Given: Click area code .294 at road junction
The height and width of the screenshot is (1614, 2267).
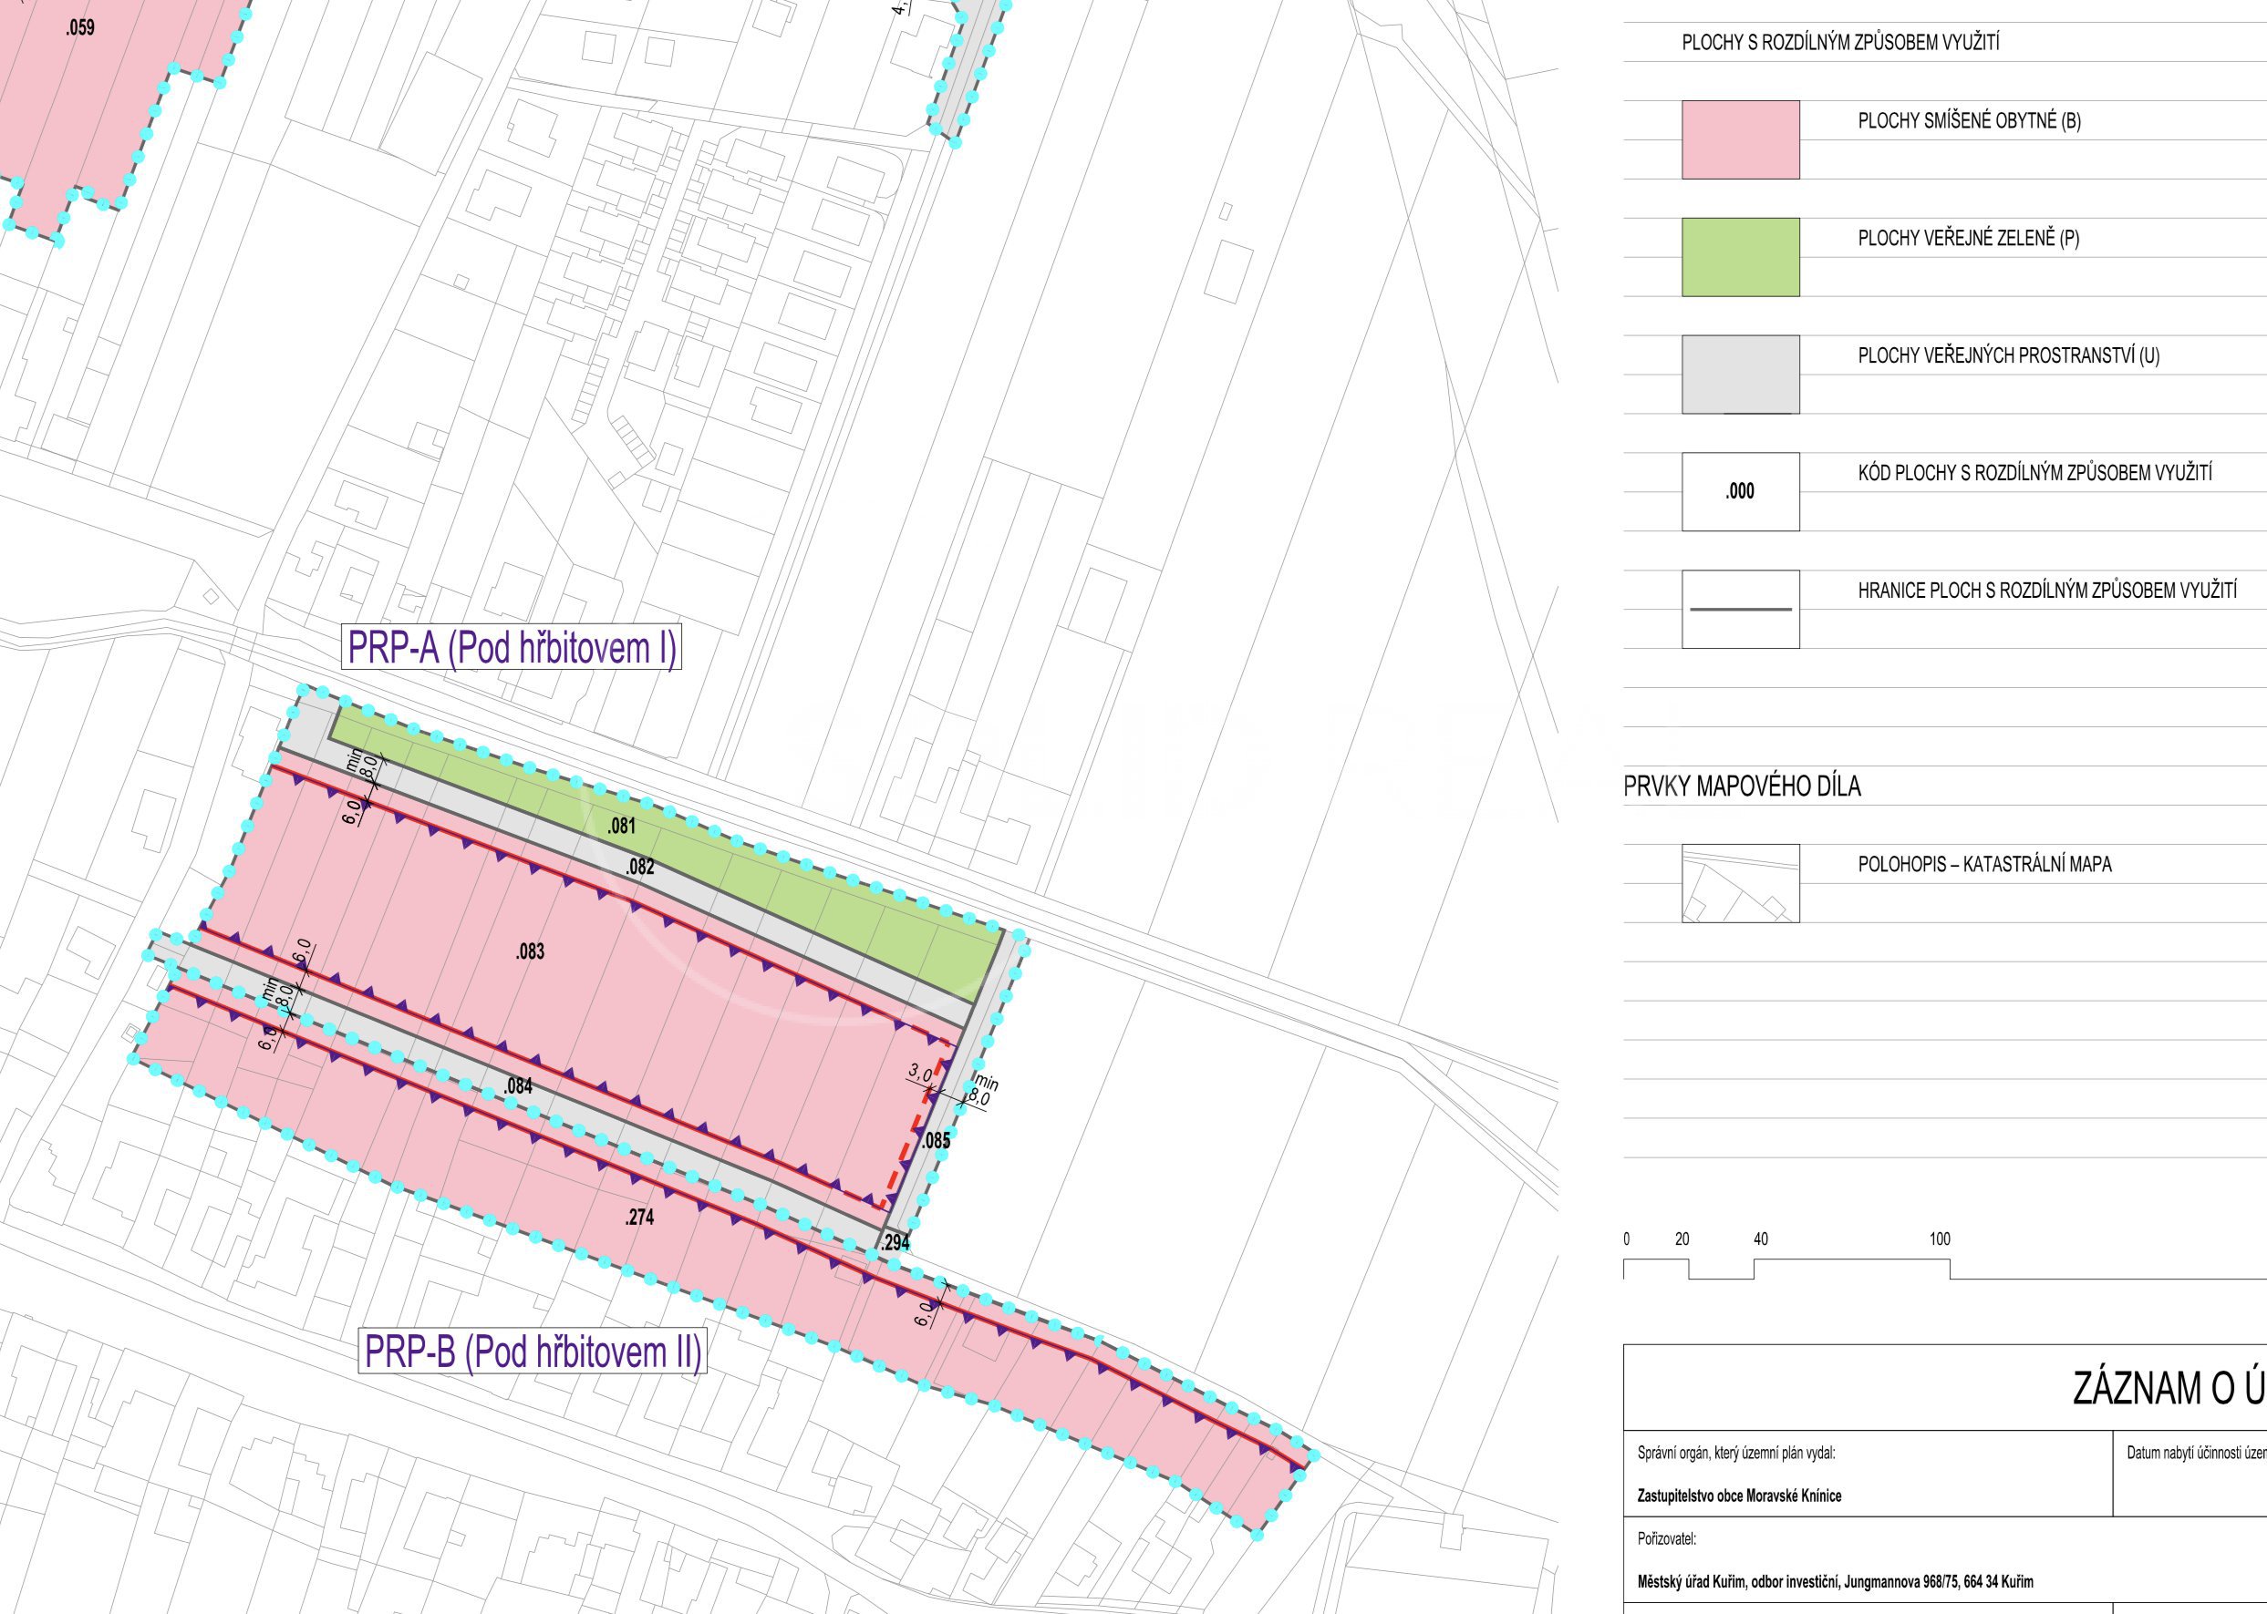Looking at the screenshot, I should click(895, 1242).
